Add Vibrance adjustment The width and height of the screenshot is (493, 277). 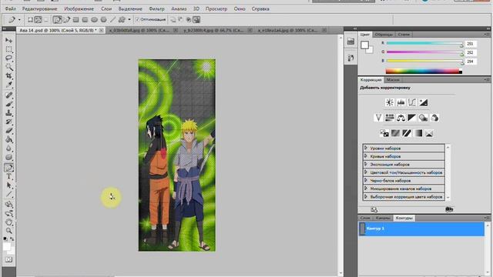pyautogui.click(x=378, y=118)
